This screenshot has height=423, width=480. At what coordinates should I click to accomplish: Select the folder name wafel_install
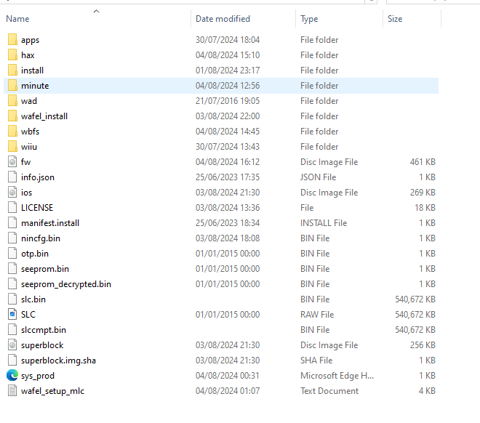pyautogui.click(x=44, y=116)
